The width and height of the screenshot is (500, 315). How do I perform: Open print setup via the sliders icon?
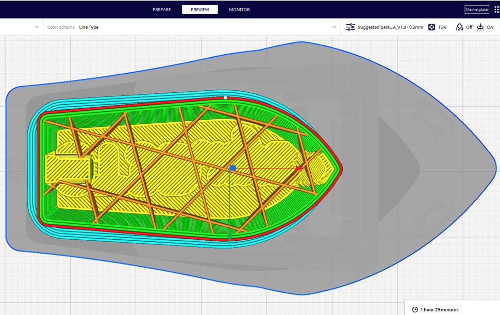(x=349, y=27)
